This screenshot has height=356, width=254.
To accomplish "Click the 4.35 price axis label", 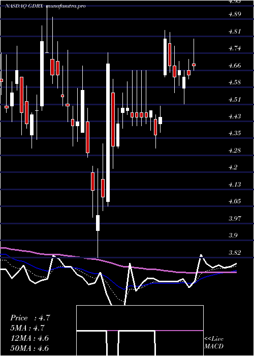I will pyautogui.click(x=235, y=133).
